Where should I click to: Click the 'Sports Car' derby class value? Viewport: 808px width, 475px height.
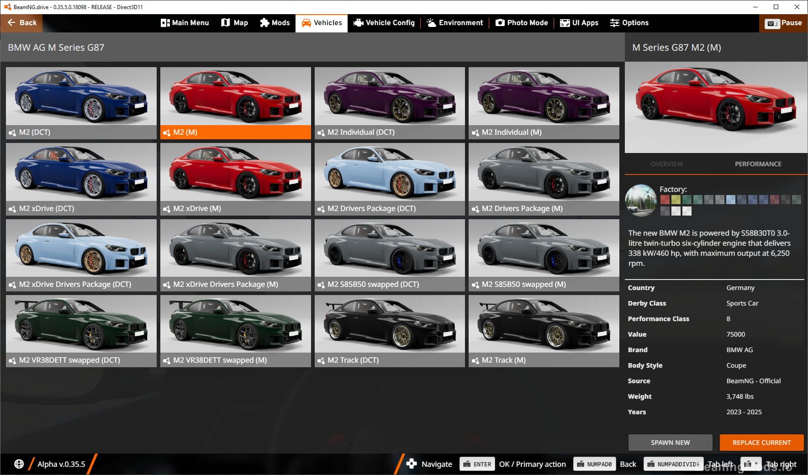coord(742,303)
